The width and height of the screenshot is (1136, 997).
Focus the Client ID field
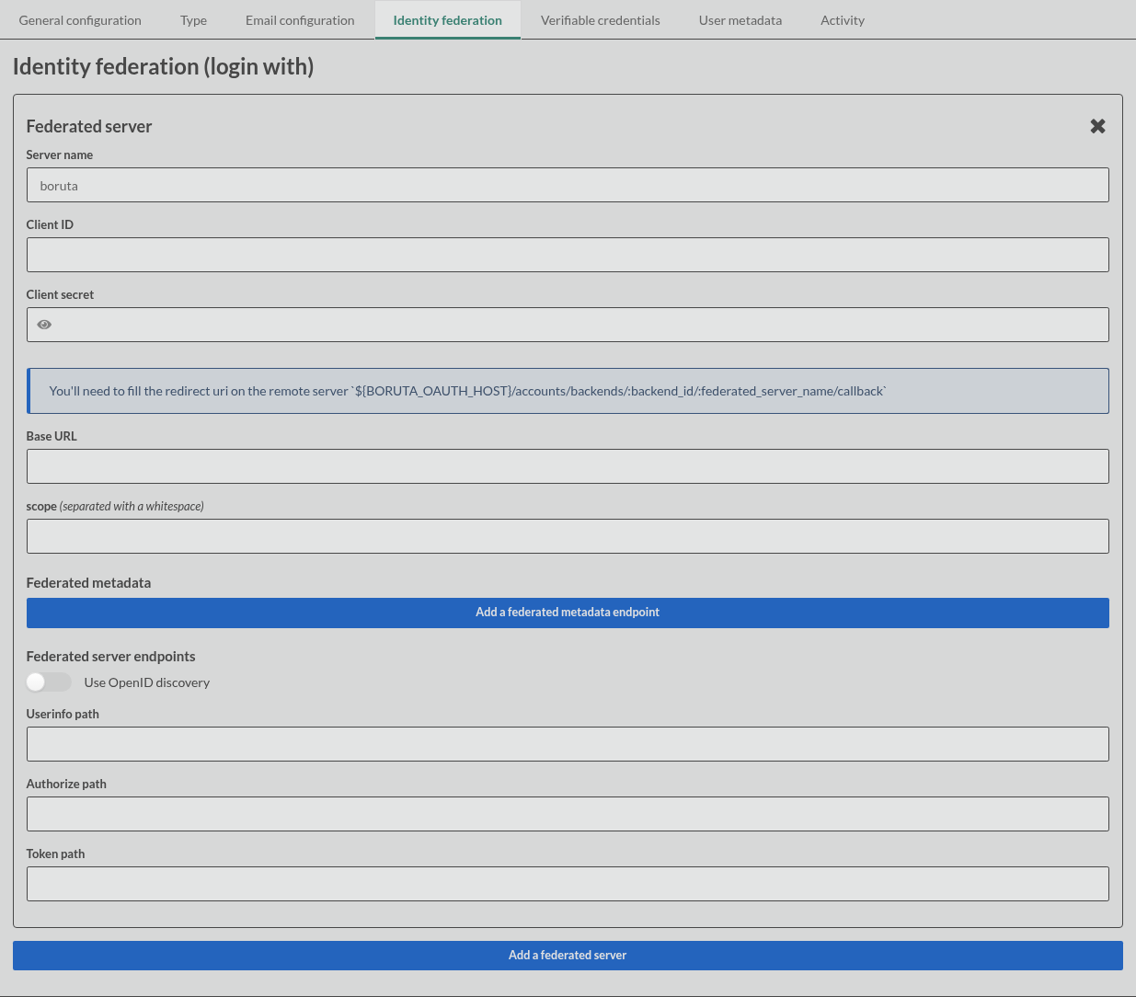[568, 255]
